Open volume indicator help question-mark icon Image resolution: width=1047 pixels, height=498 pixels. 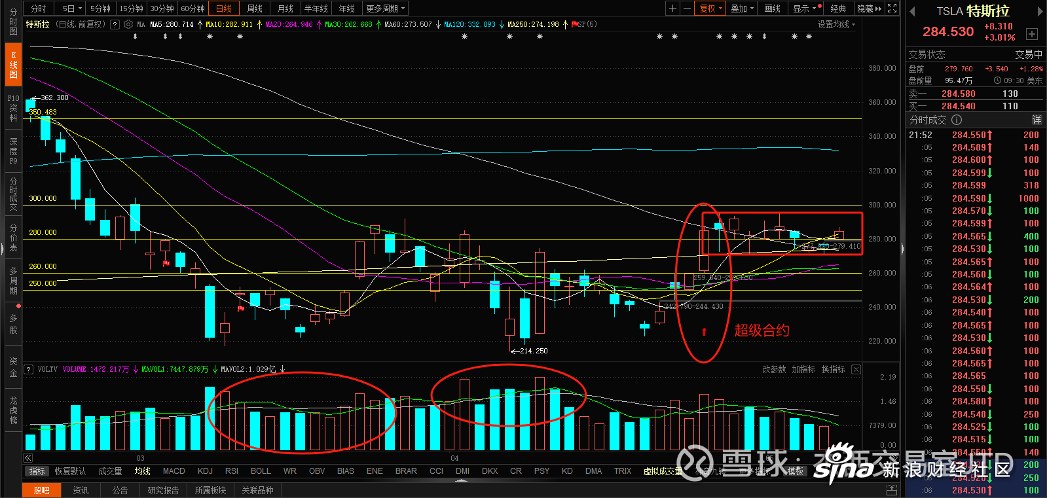tap(29, 369)
